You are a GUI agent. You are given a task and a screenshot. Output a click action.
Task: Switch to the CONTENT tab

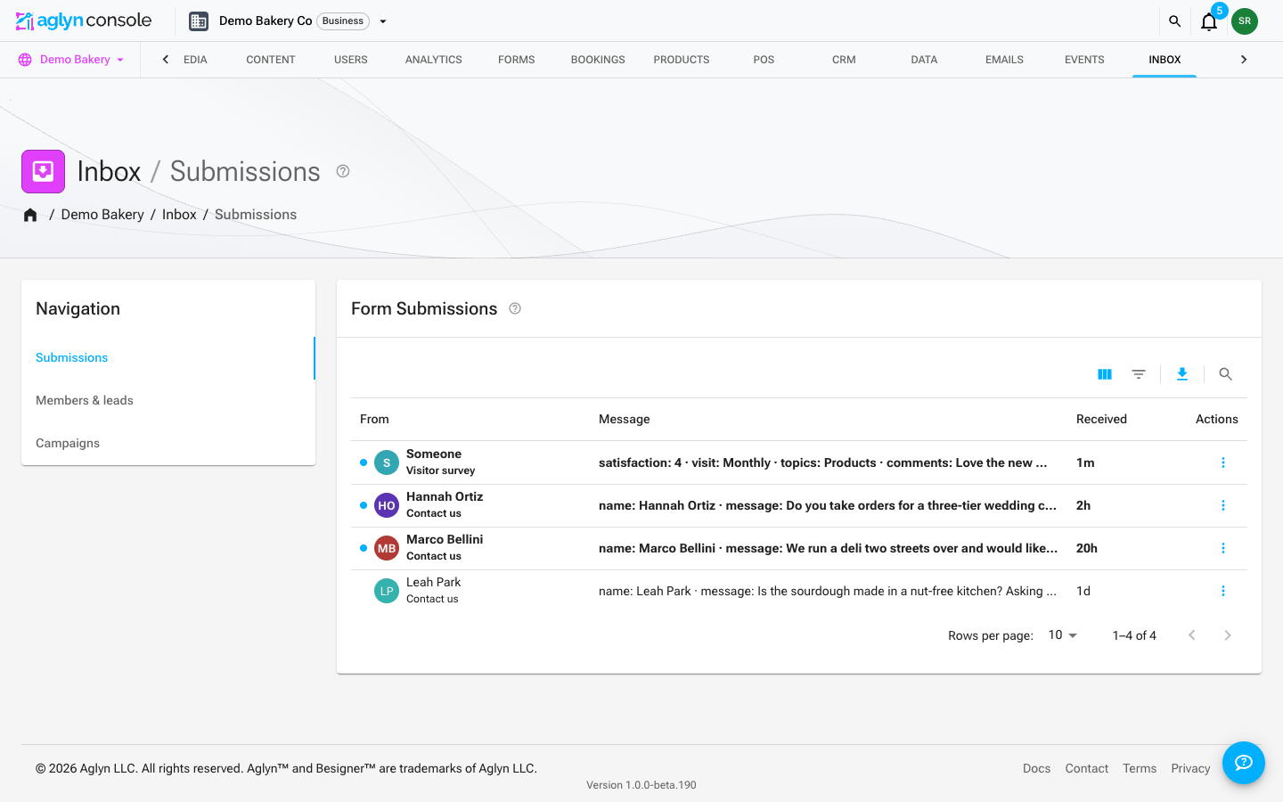coord(271,60)
